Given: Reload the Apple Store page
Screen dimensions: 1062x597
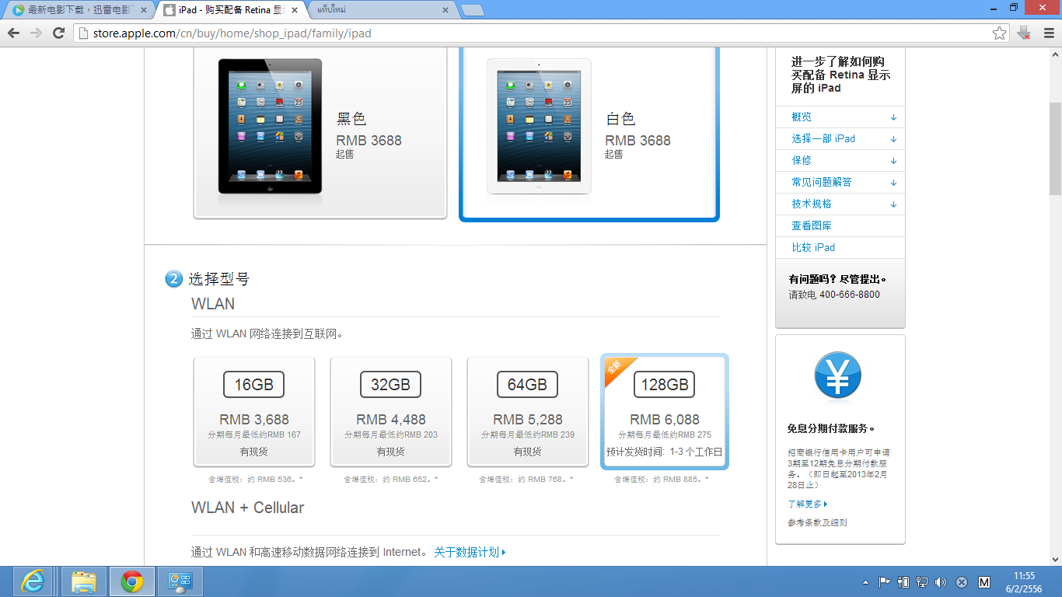Looking at the screenshot, I should (x=58, y=33).
